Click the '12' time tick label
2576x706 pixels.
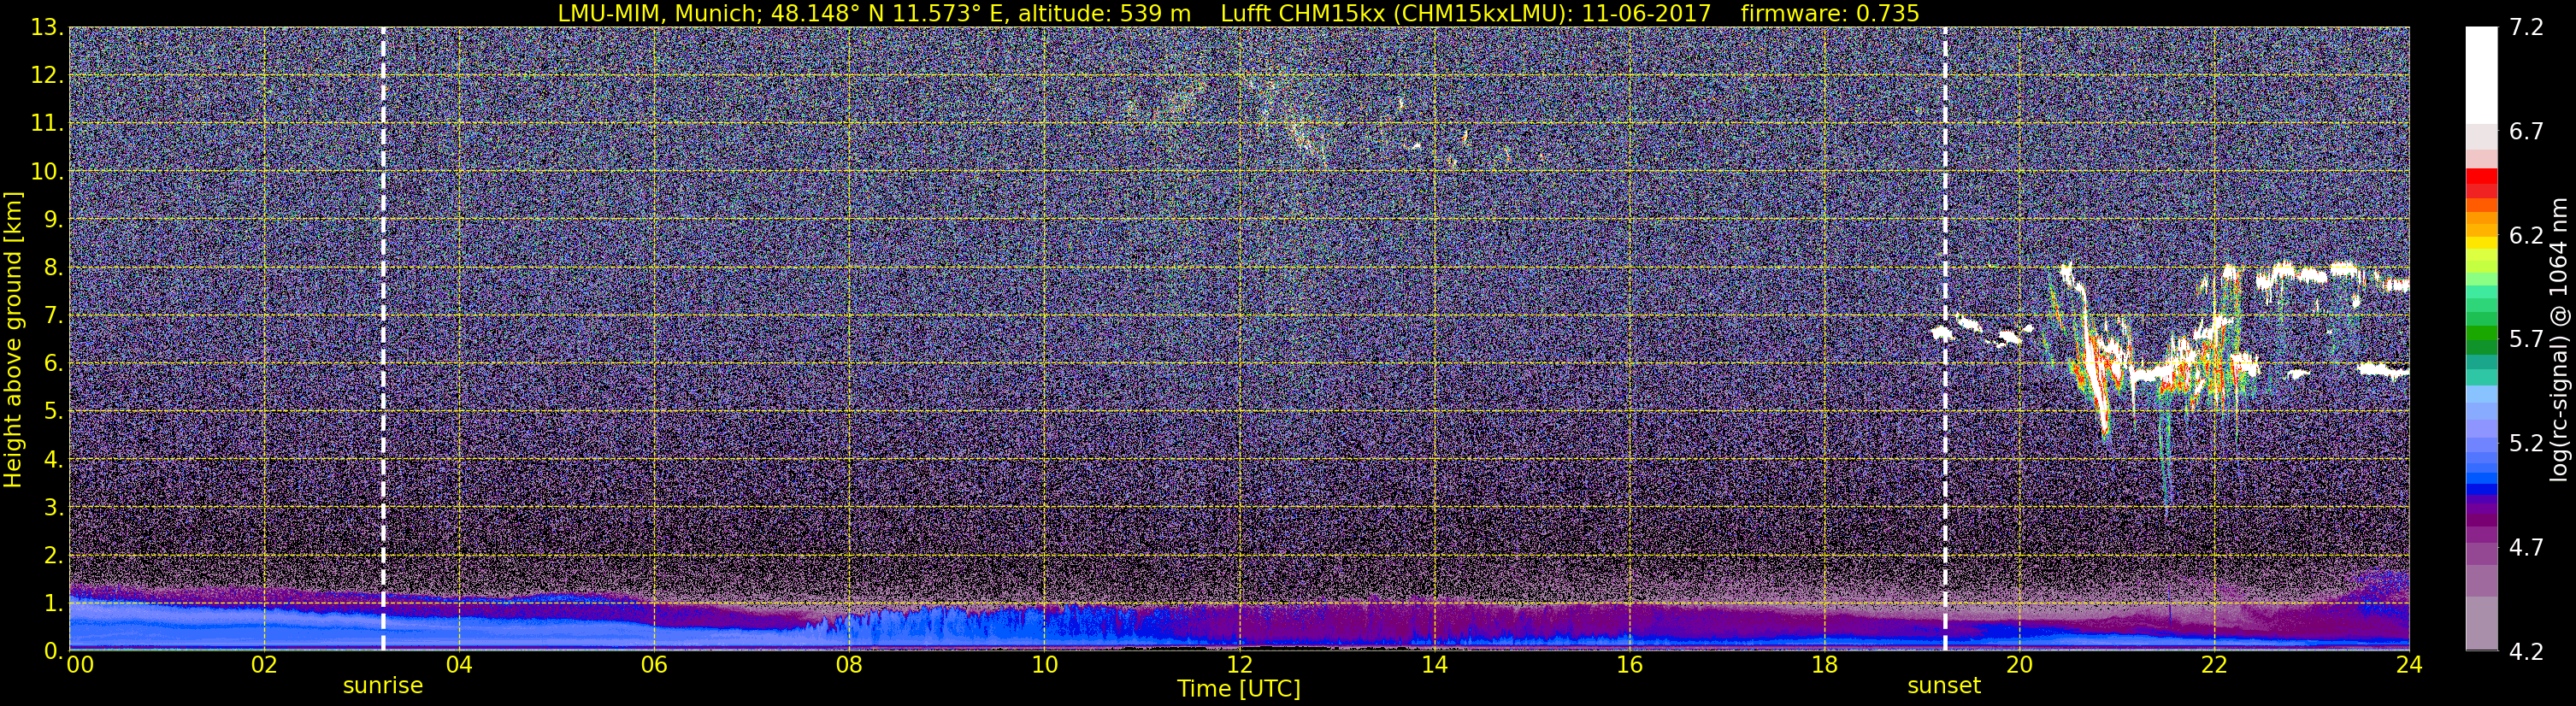1239,665
